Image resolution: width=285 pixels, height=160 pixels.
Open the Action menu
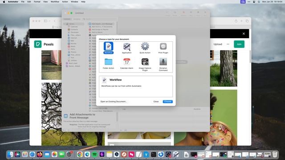[x=65, y=2]
